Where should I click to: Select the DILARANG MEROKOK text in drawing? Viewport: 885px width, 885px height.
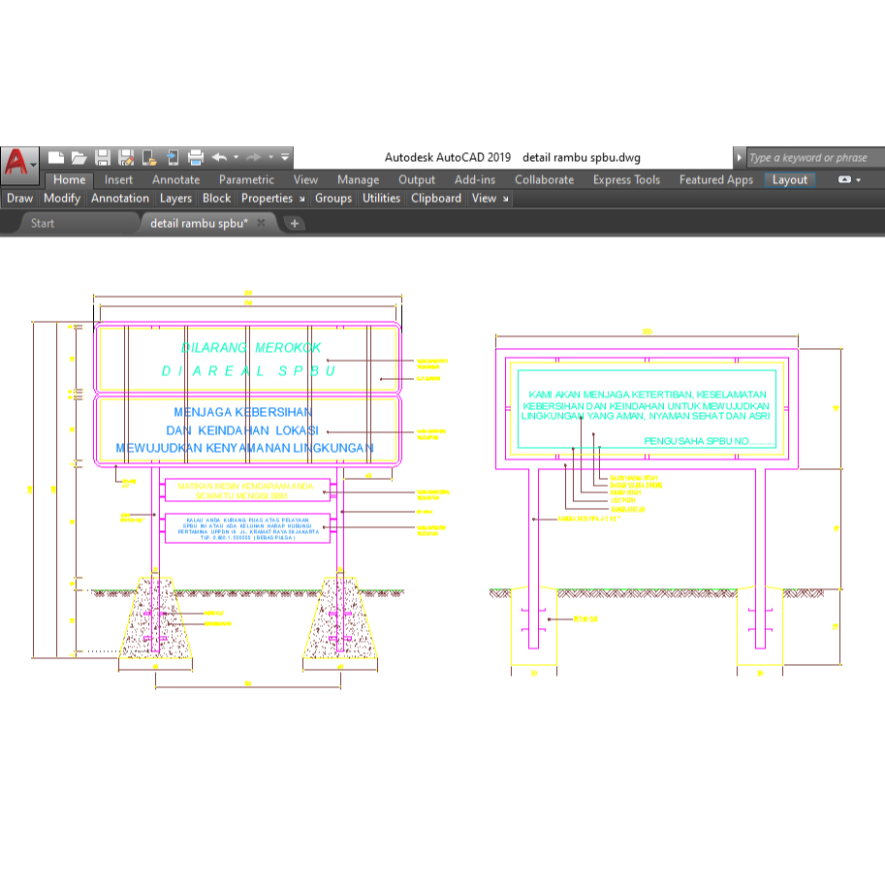pyautogui.click(x=251, y=348)
